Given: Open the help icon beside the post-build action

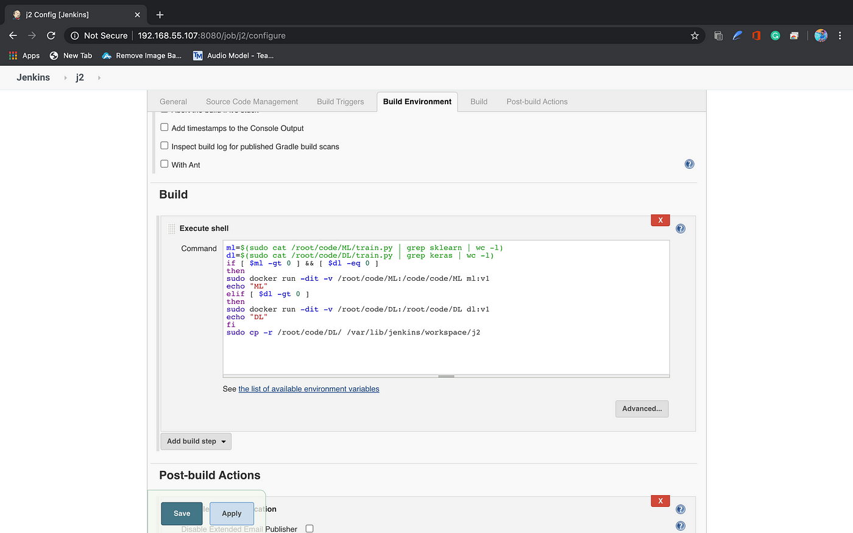Looking at the screenshot, I should 681,509.
